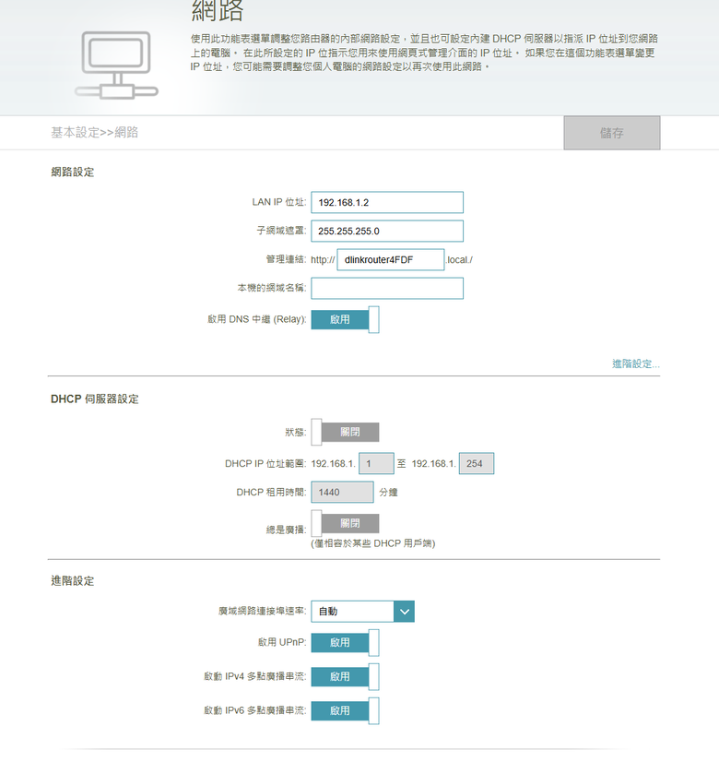This screenshot has width=719, height=762.
Task: Click the 子網域遮罩 subnet mask field
Action: pyautogui.click(x=387, y=231)
